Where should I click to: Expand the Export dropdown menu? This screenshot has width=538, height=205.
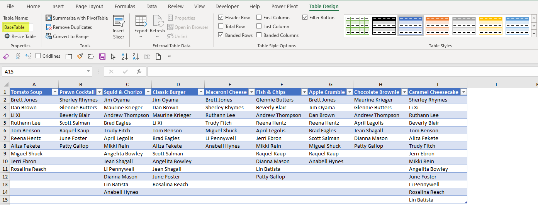point(141,37)
